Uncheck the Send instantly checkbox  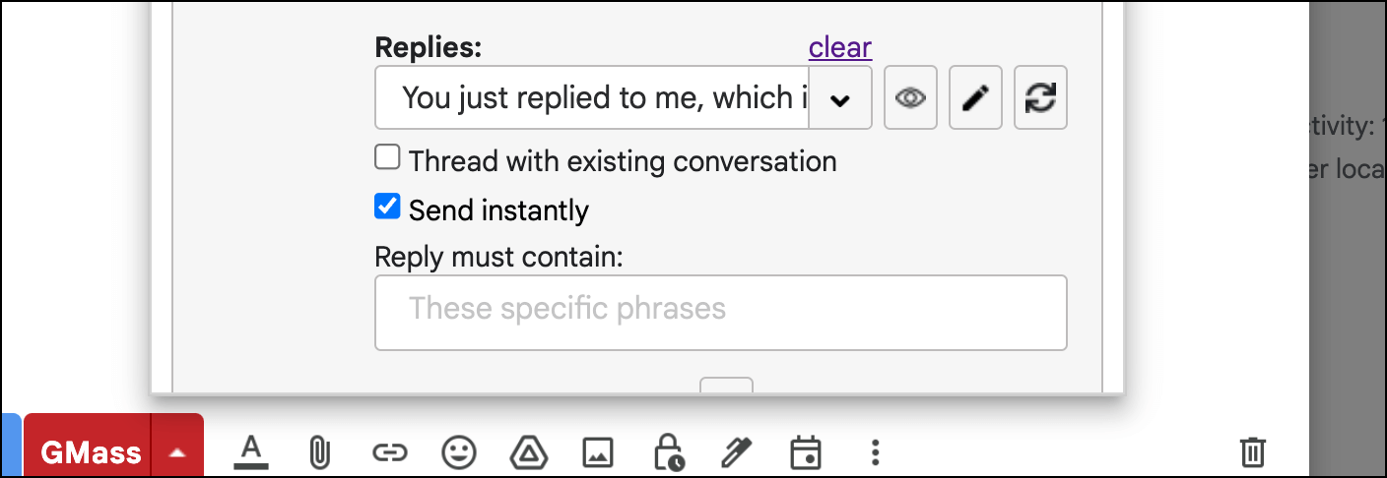click(388, 207)
